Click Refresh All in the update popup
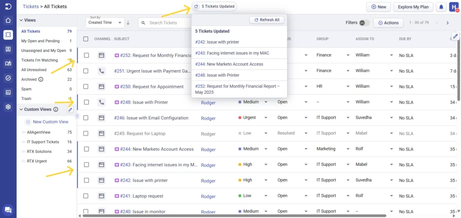461x218 pixels. click(267, 20)
